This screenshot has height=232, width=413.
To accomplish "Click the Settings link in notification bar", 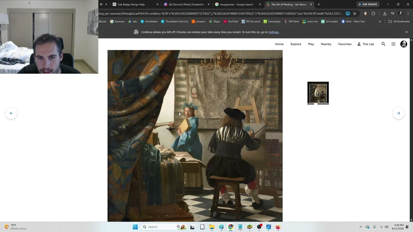I will tap(274, 32).
